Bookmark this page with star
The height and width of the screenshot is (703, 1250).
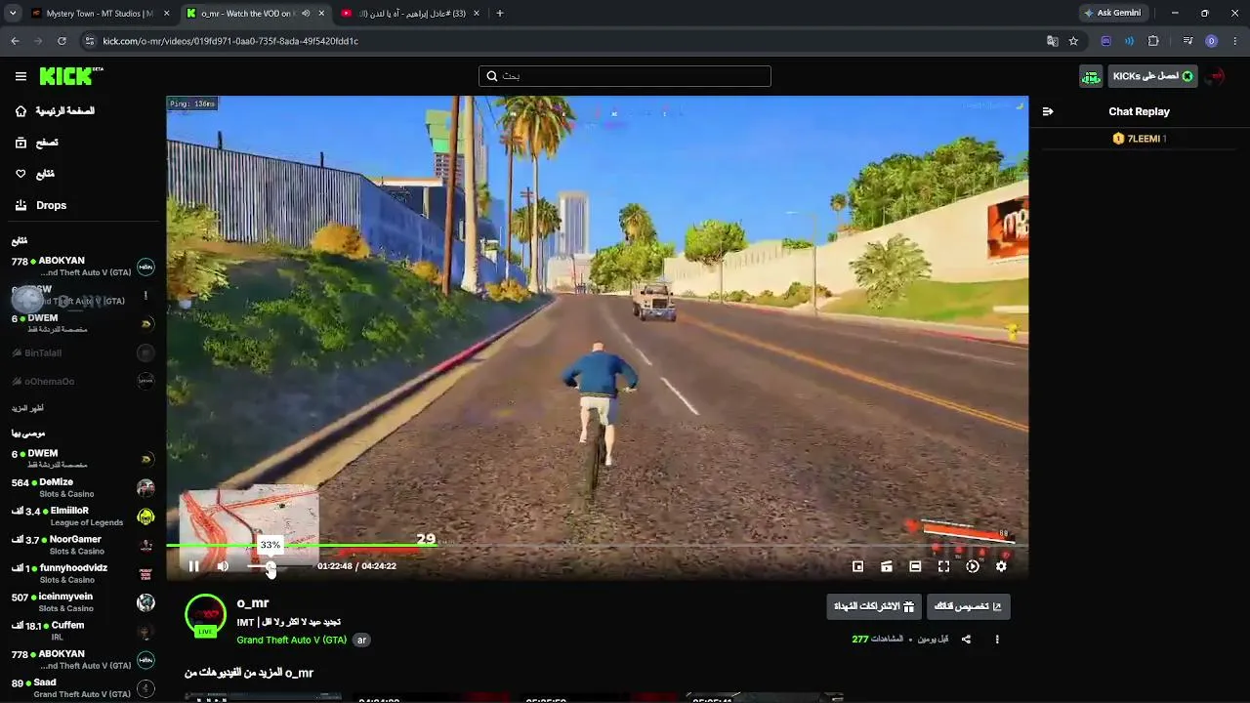tap(1073, 41)
